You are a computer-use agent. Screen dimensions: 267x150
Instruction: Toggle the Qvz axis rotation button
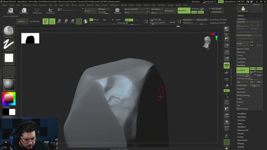(227, 90)
